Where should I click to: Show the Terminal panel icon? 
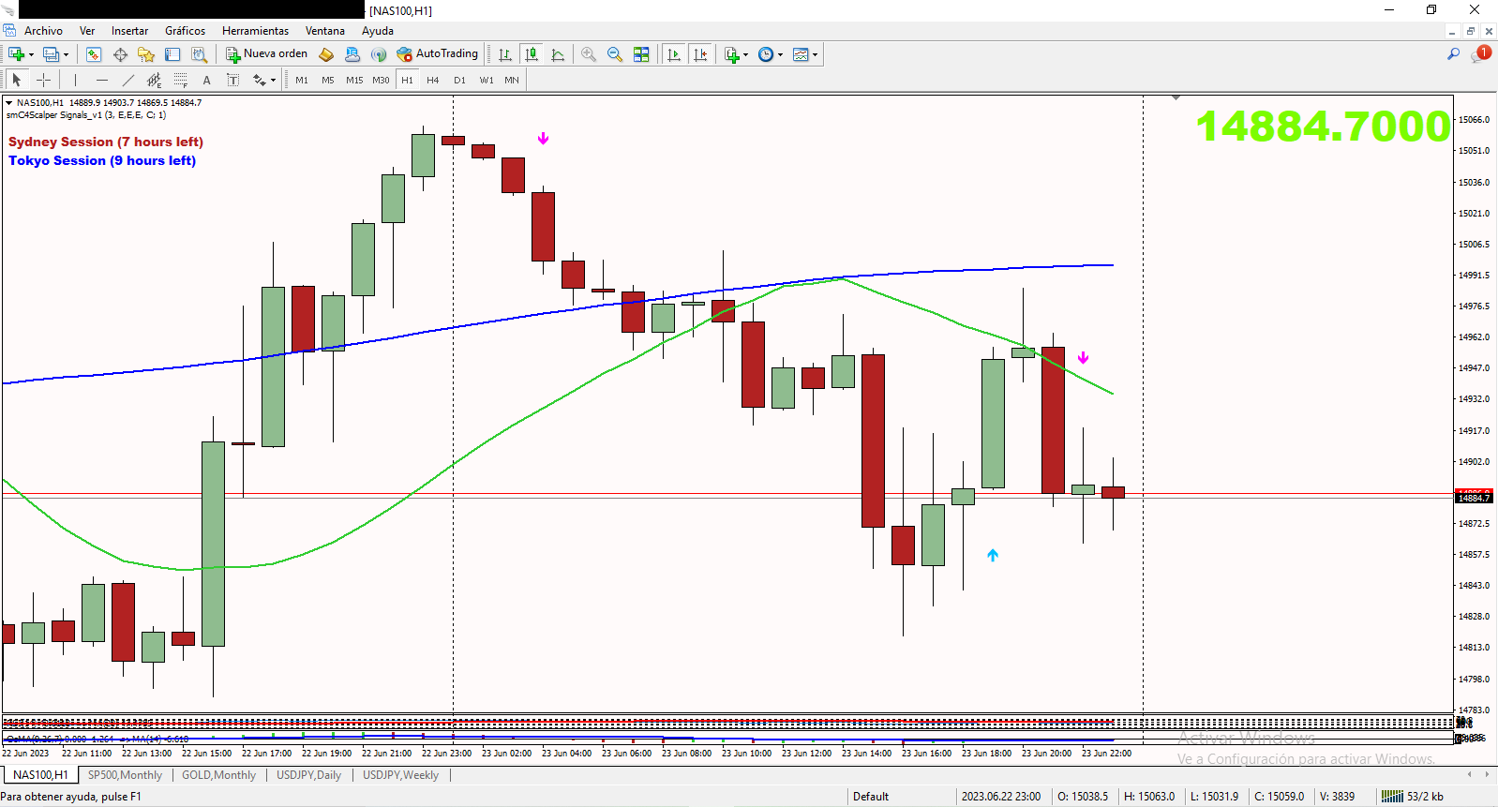[x=172, y=54]
